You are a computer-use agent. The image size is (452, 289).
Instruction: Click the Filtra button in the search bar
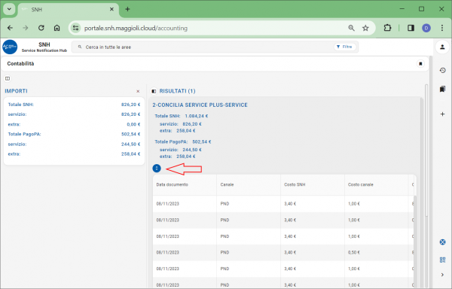pyautogui.click(x=345, y=47)
